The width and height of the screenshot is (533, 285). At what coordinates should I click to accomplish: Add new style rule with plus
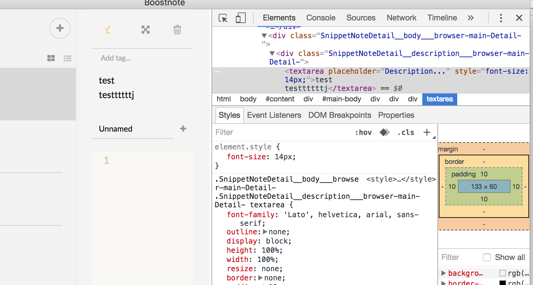tap(427, 132)
